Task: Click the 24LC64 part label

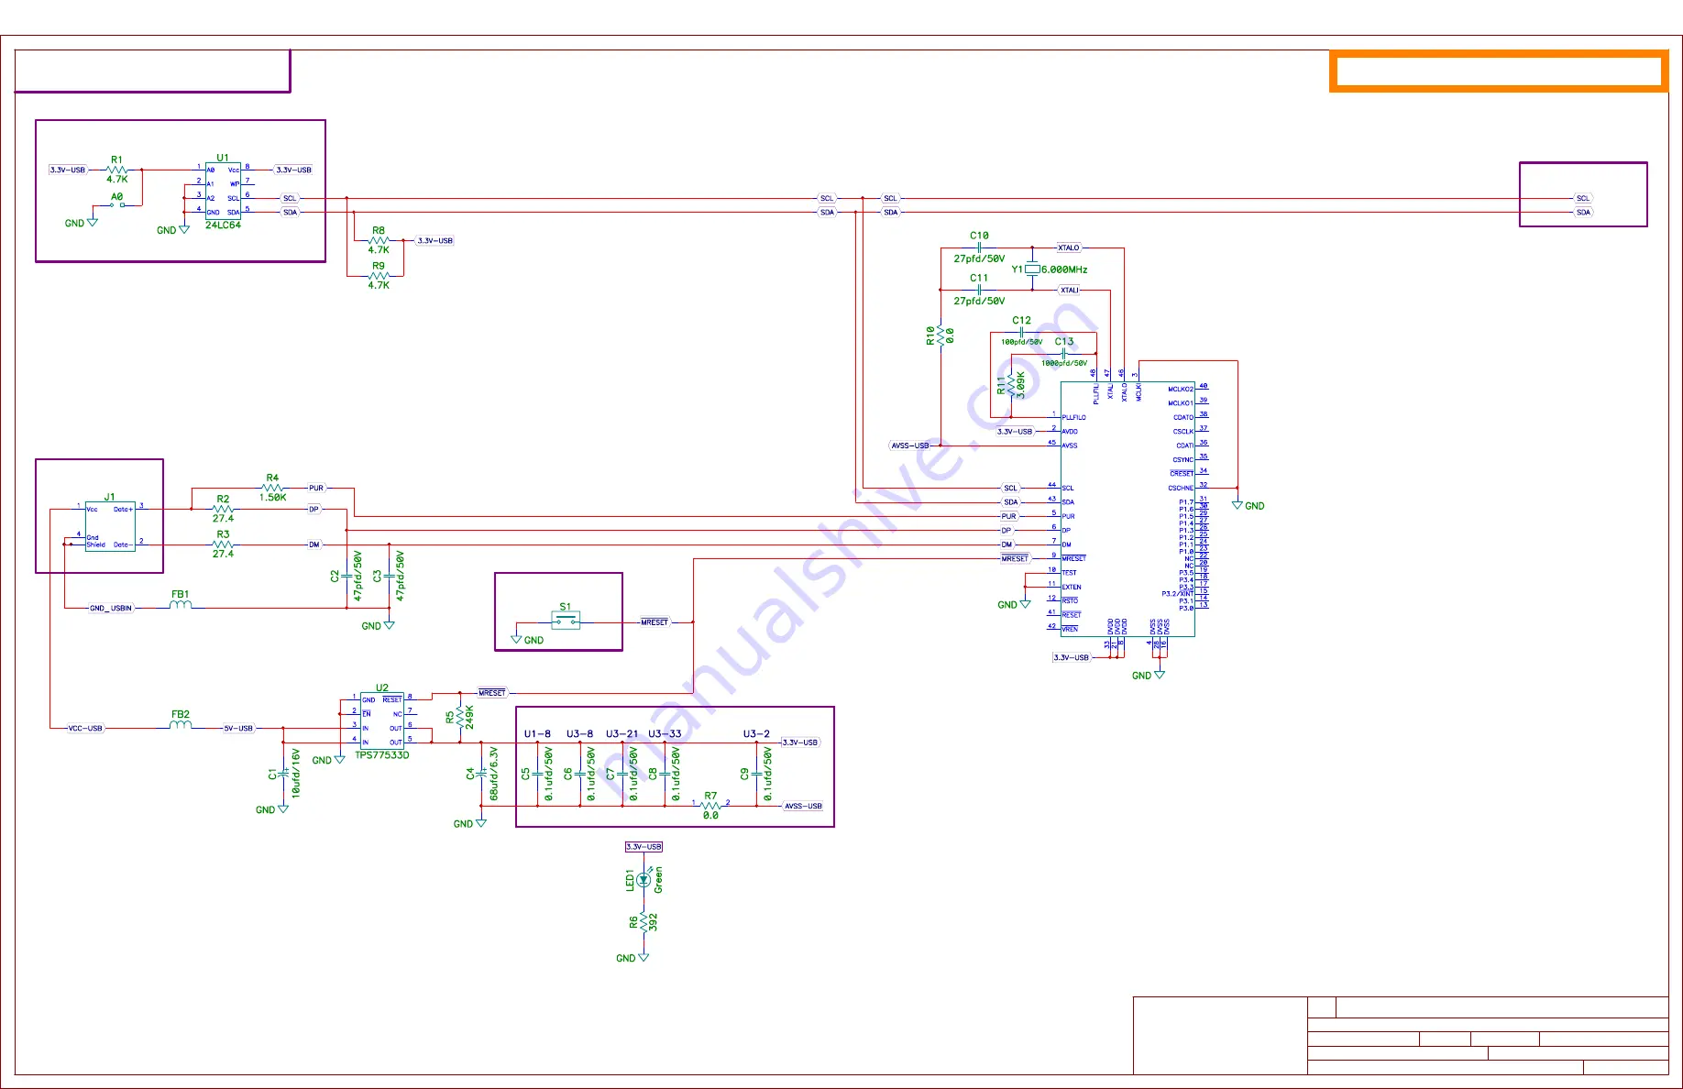Action: [223, 225]
